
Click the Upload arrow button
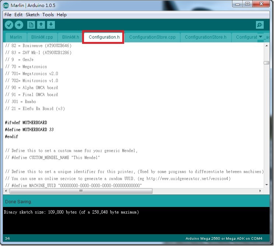point(19,25)
